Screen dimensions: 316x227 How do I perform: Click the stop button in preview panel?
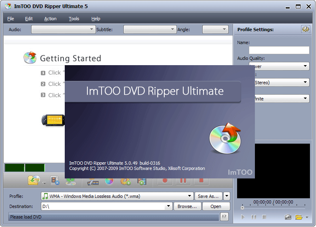click(x=264, y=217)
